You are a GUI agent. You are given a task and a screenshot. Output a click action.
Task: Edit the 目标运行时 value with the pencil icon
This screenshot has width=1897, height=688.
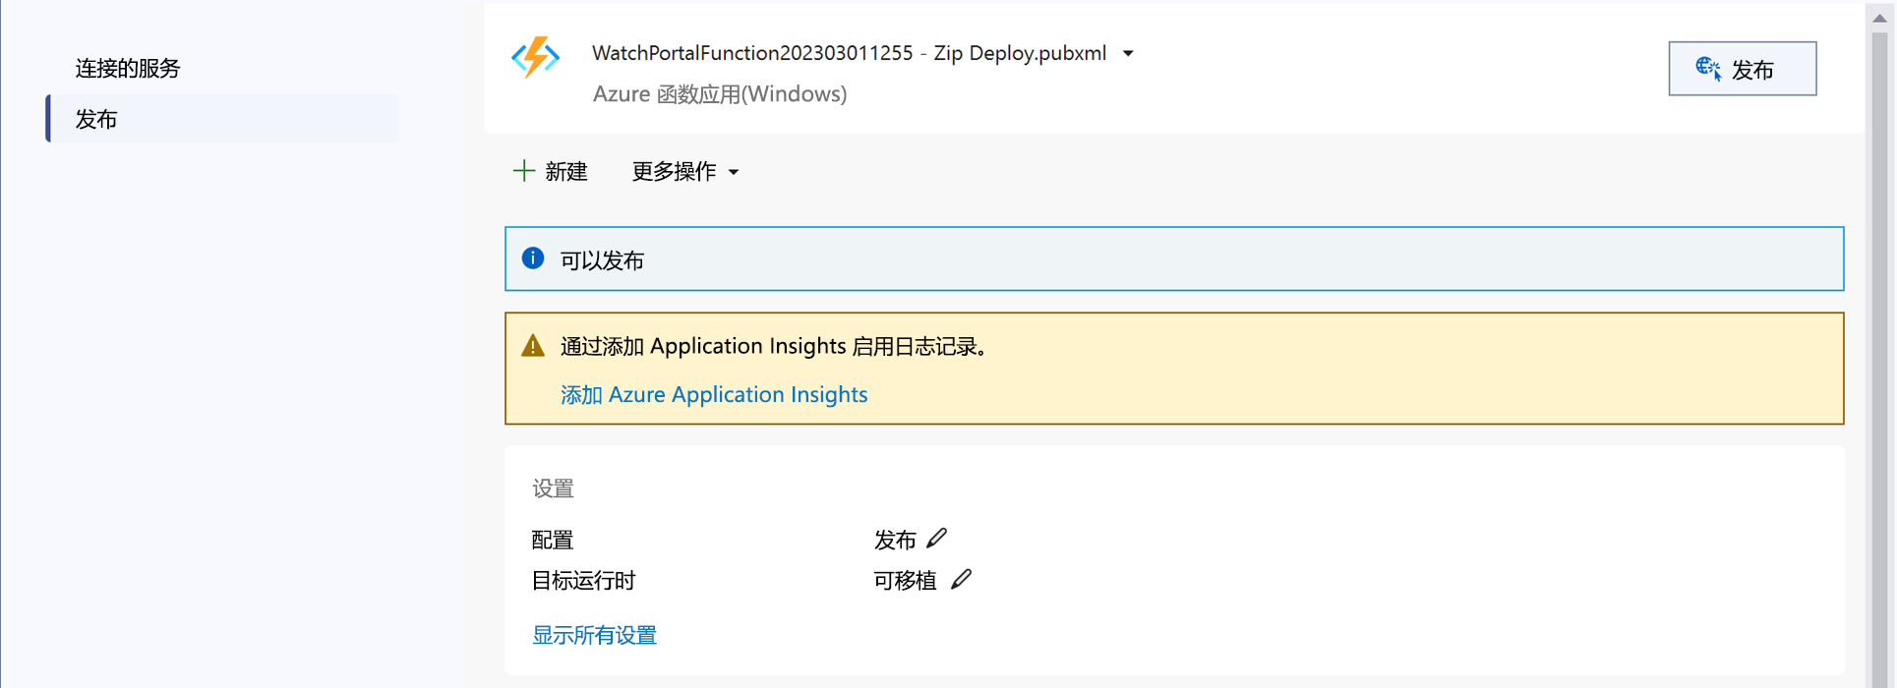962,579
